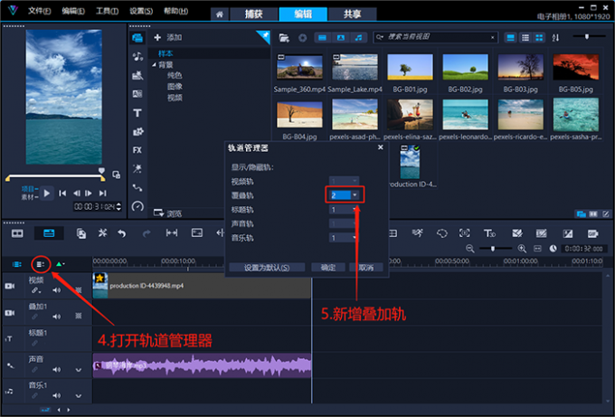Click the 设置为默认 button

pos(267,268)
